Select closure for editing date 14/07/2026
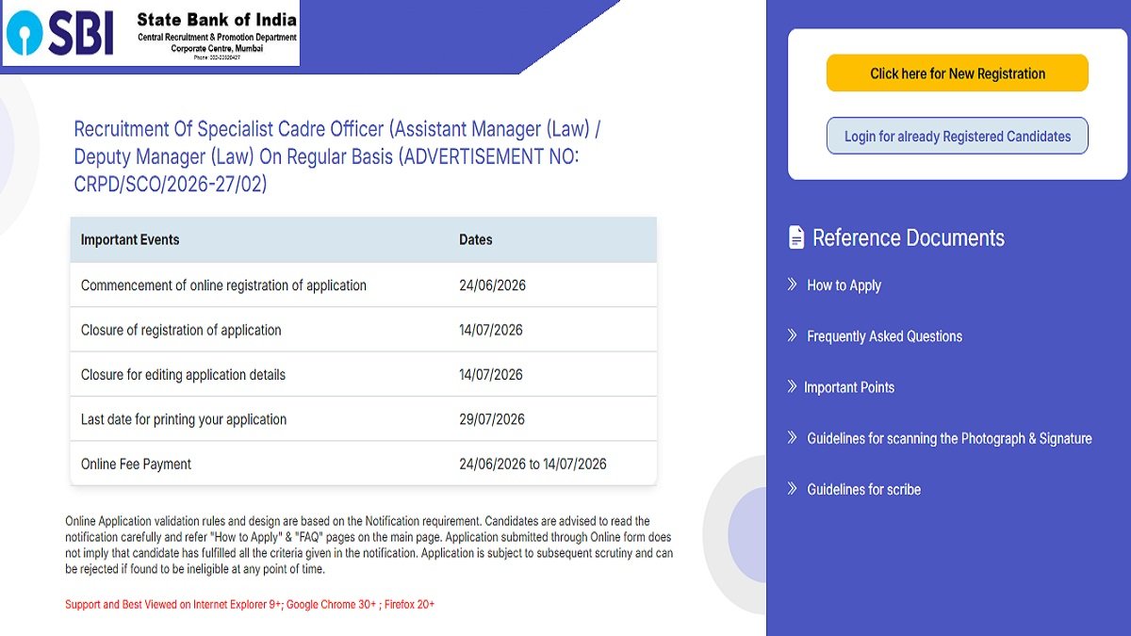Screen dimensions: 1131x636 491,375
